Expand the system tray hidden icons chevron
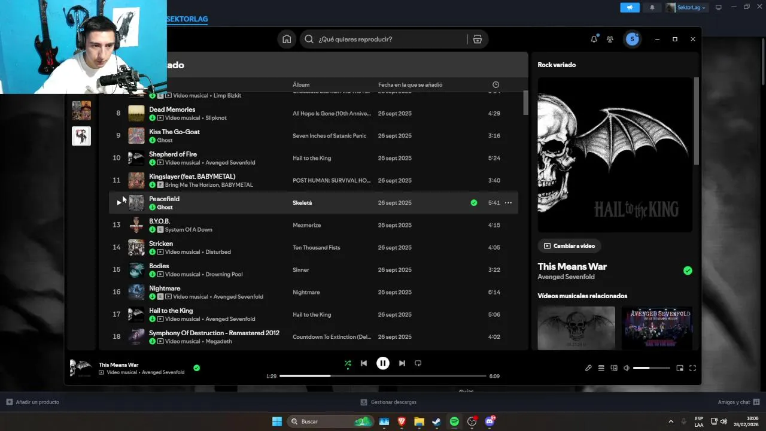The width and height of the screenshot is (766, 431). pos(670,421)
